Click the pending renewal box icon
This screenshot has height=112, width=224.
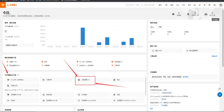(173, 14)
